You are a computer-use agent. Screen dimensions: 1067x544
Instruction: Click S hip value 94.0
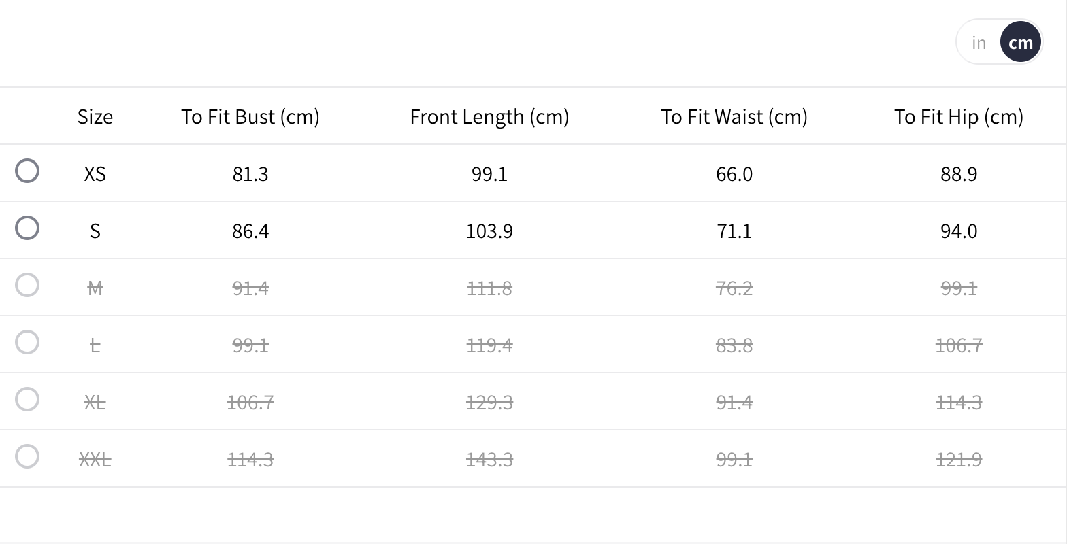point(959,231)
